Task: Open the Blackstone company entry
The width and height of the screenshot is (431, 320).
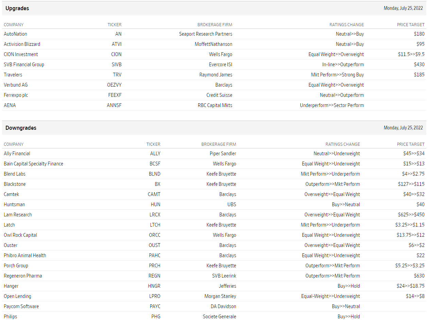Action: coord(15,184)
